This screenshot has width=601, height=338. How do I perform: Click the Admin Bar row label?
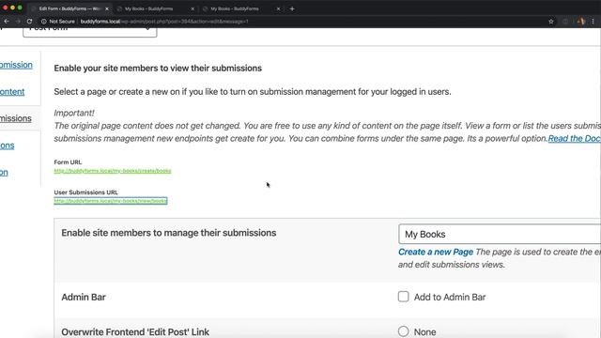pos(84,297)
